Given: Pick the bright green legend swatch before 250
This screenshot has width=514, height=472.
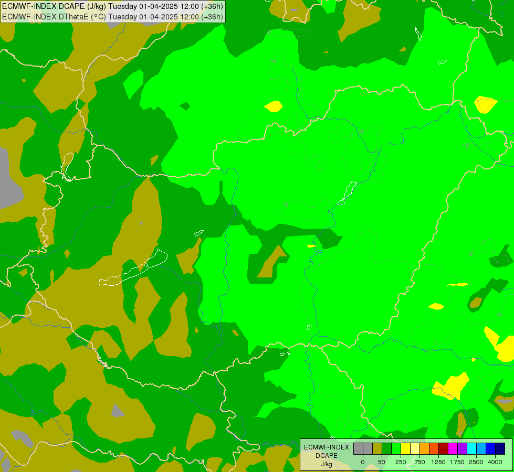Looking at the screenshot, I should (x=396, y=449).
